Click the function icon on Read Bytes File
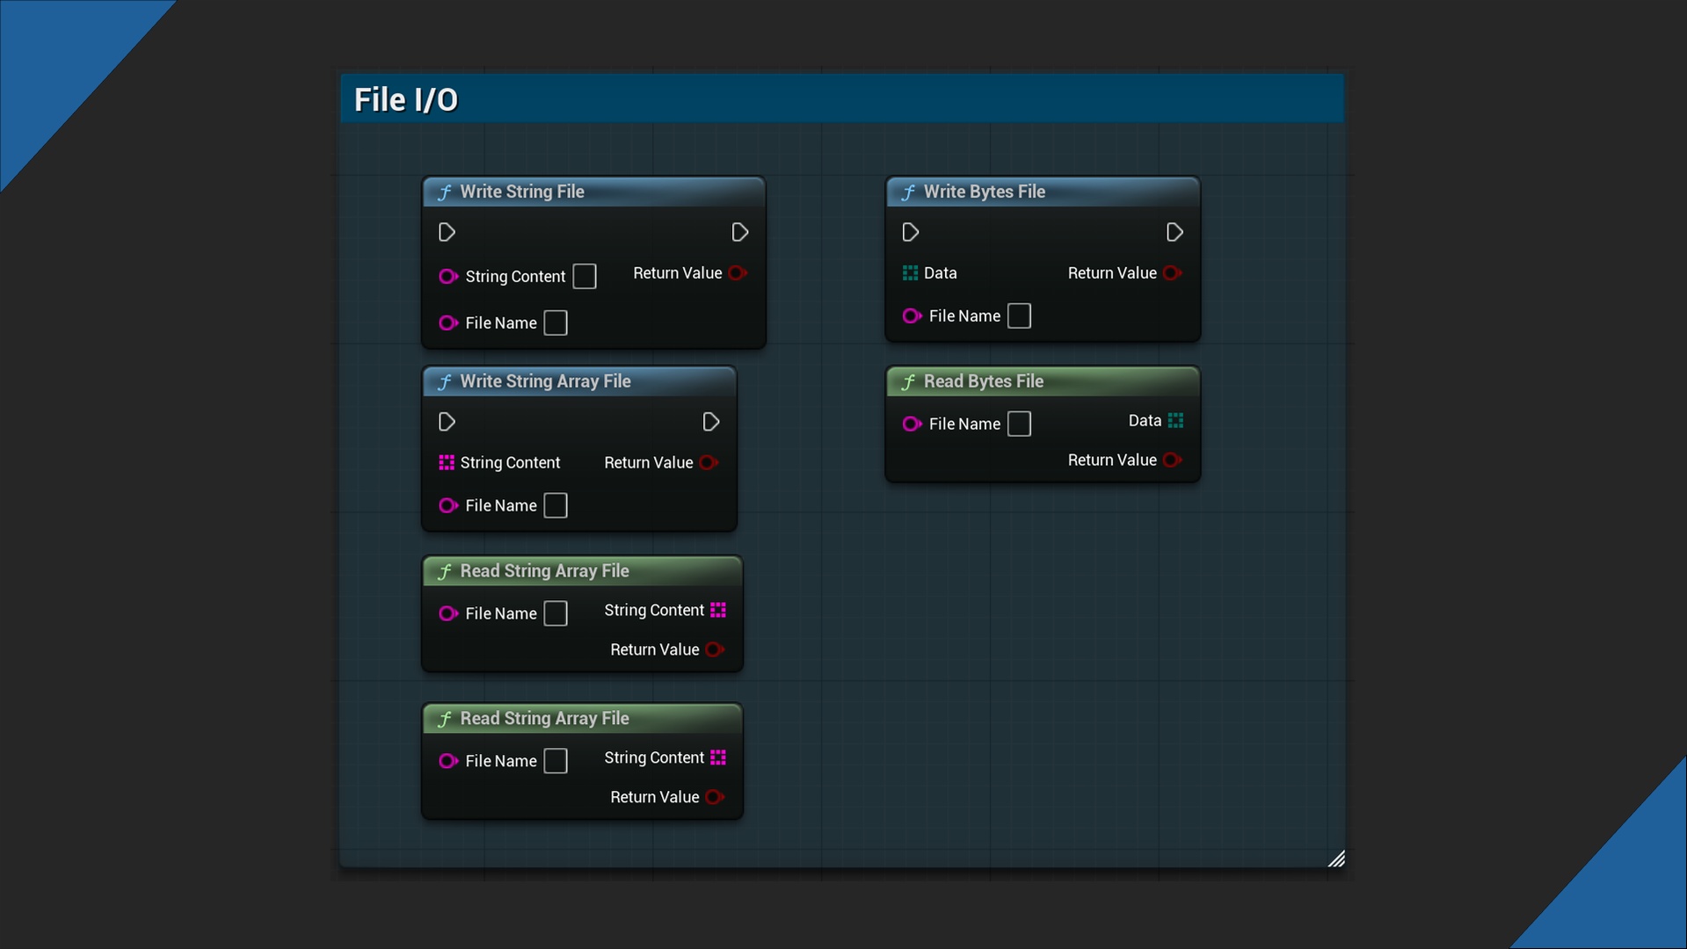The height and width of the screenshot is (949, 1687). [x=909, y=381]
